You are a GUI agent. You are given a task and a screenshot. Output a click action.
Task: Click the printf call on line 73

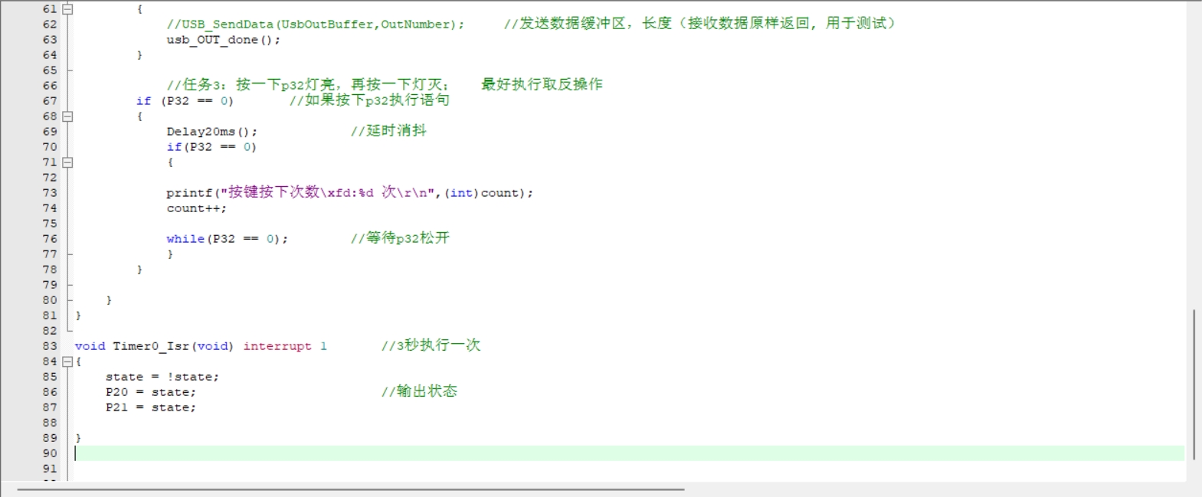coord(349,192)
